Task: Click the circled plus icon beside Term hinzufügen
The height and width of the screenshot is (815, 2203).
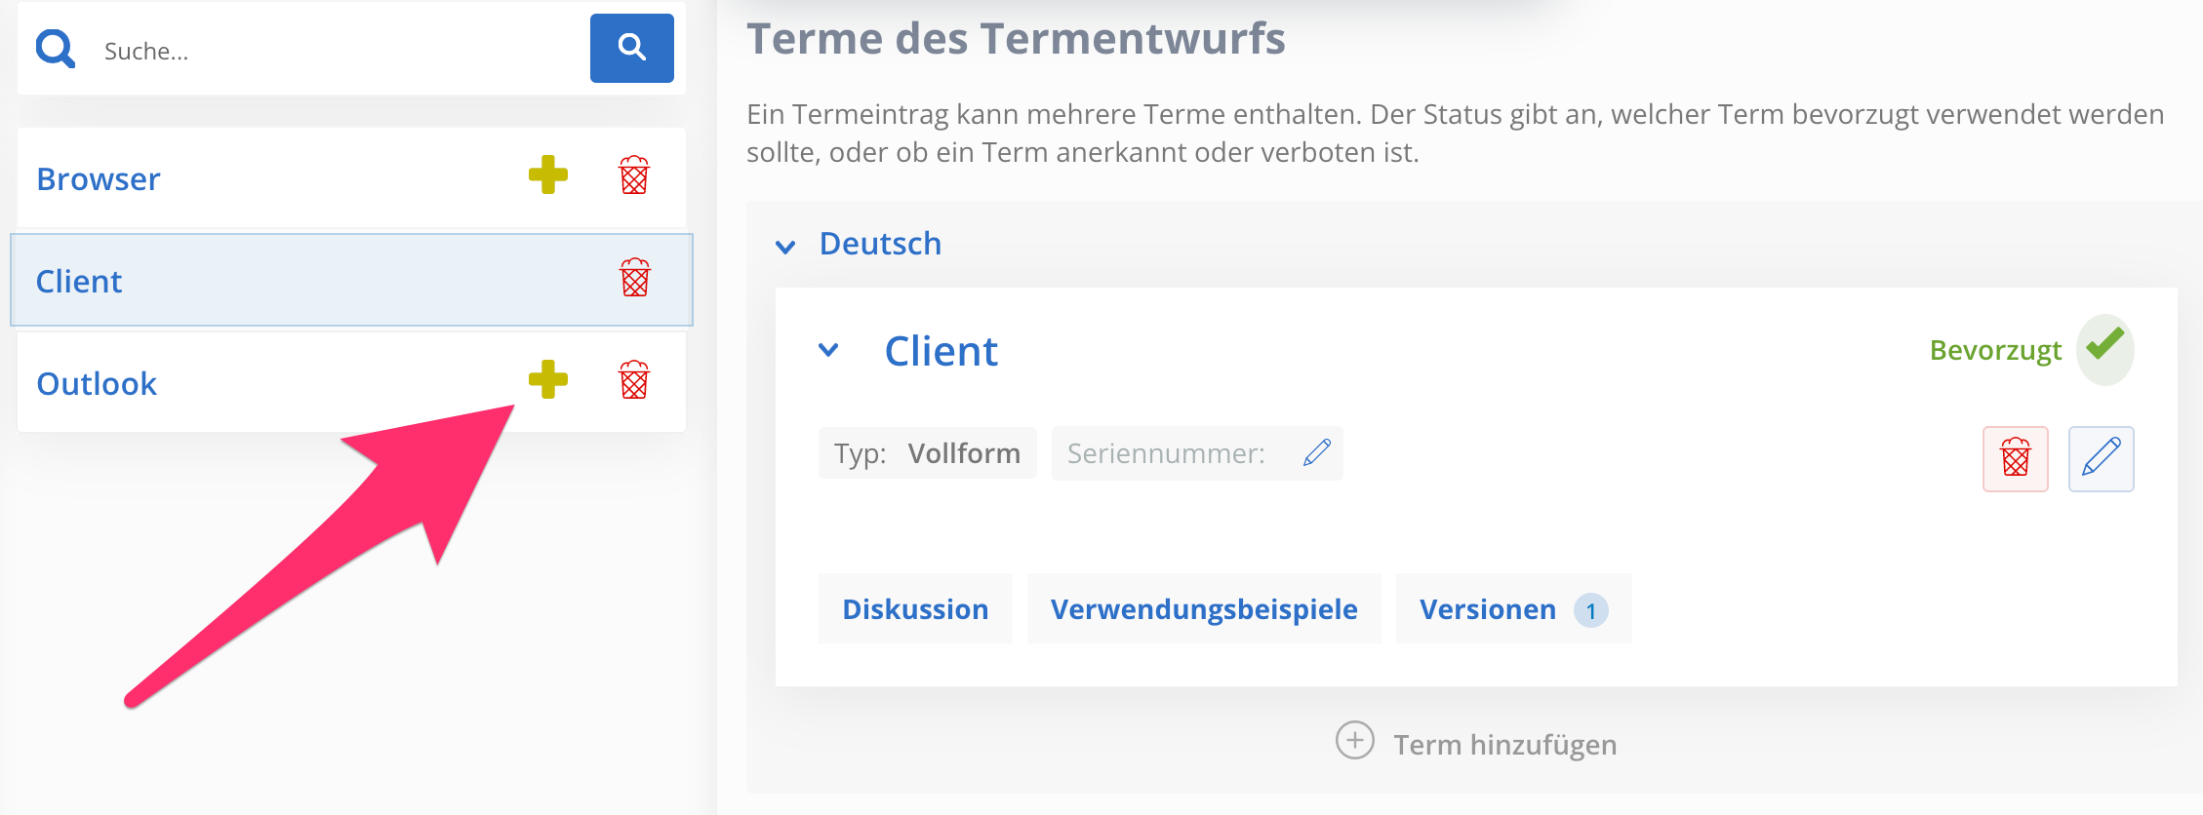Action: tap(1355, 741)
